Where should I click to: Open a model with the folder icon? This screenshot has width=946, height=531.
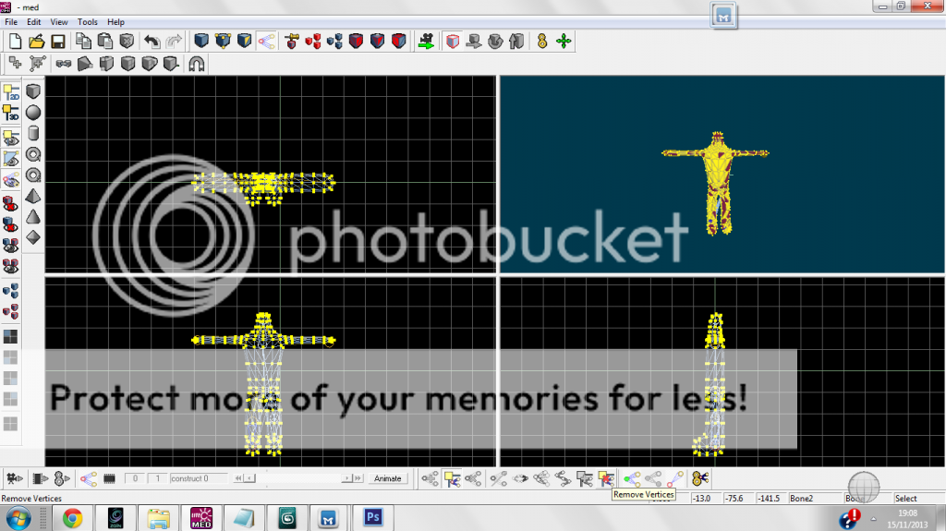click(x=36, y=41)
